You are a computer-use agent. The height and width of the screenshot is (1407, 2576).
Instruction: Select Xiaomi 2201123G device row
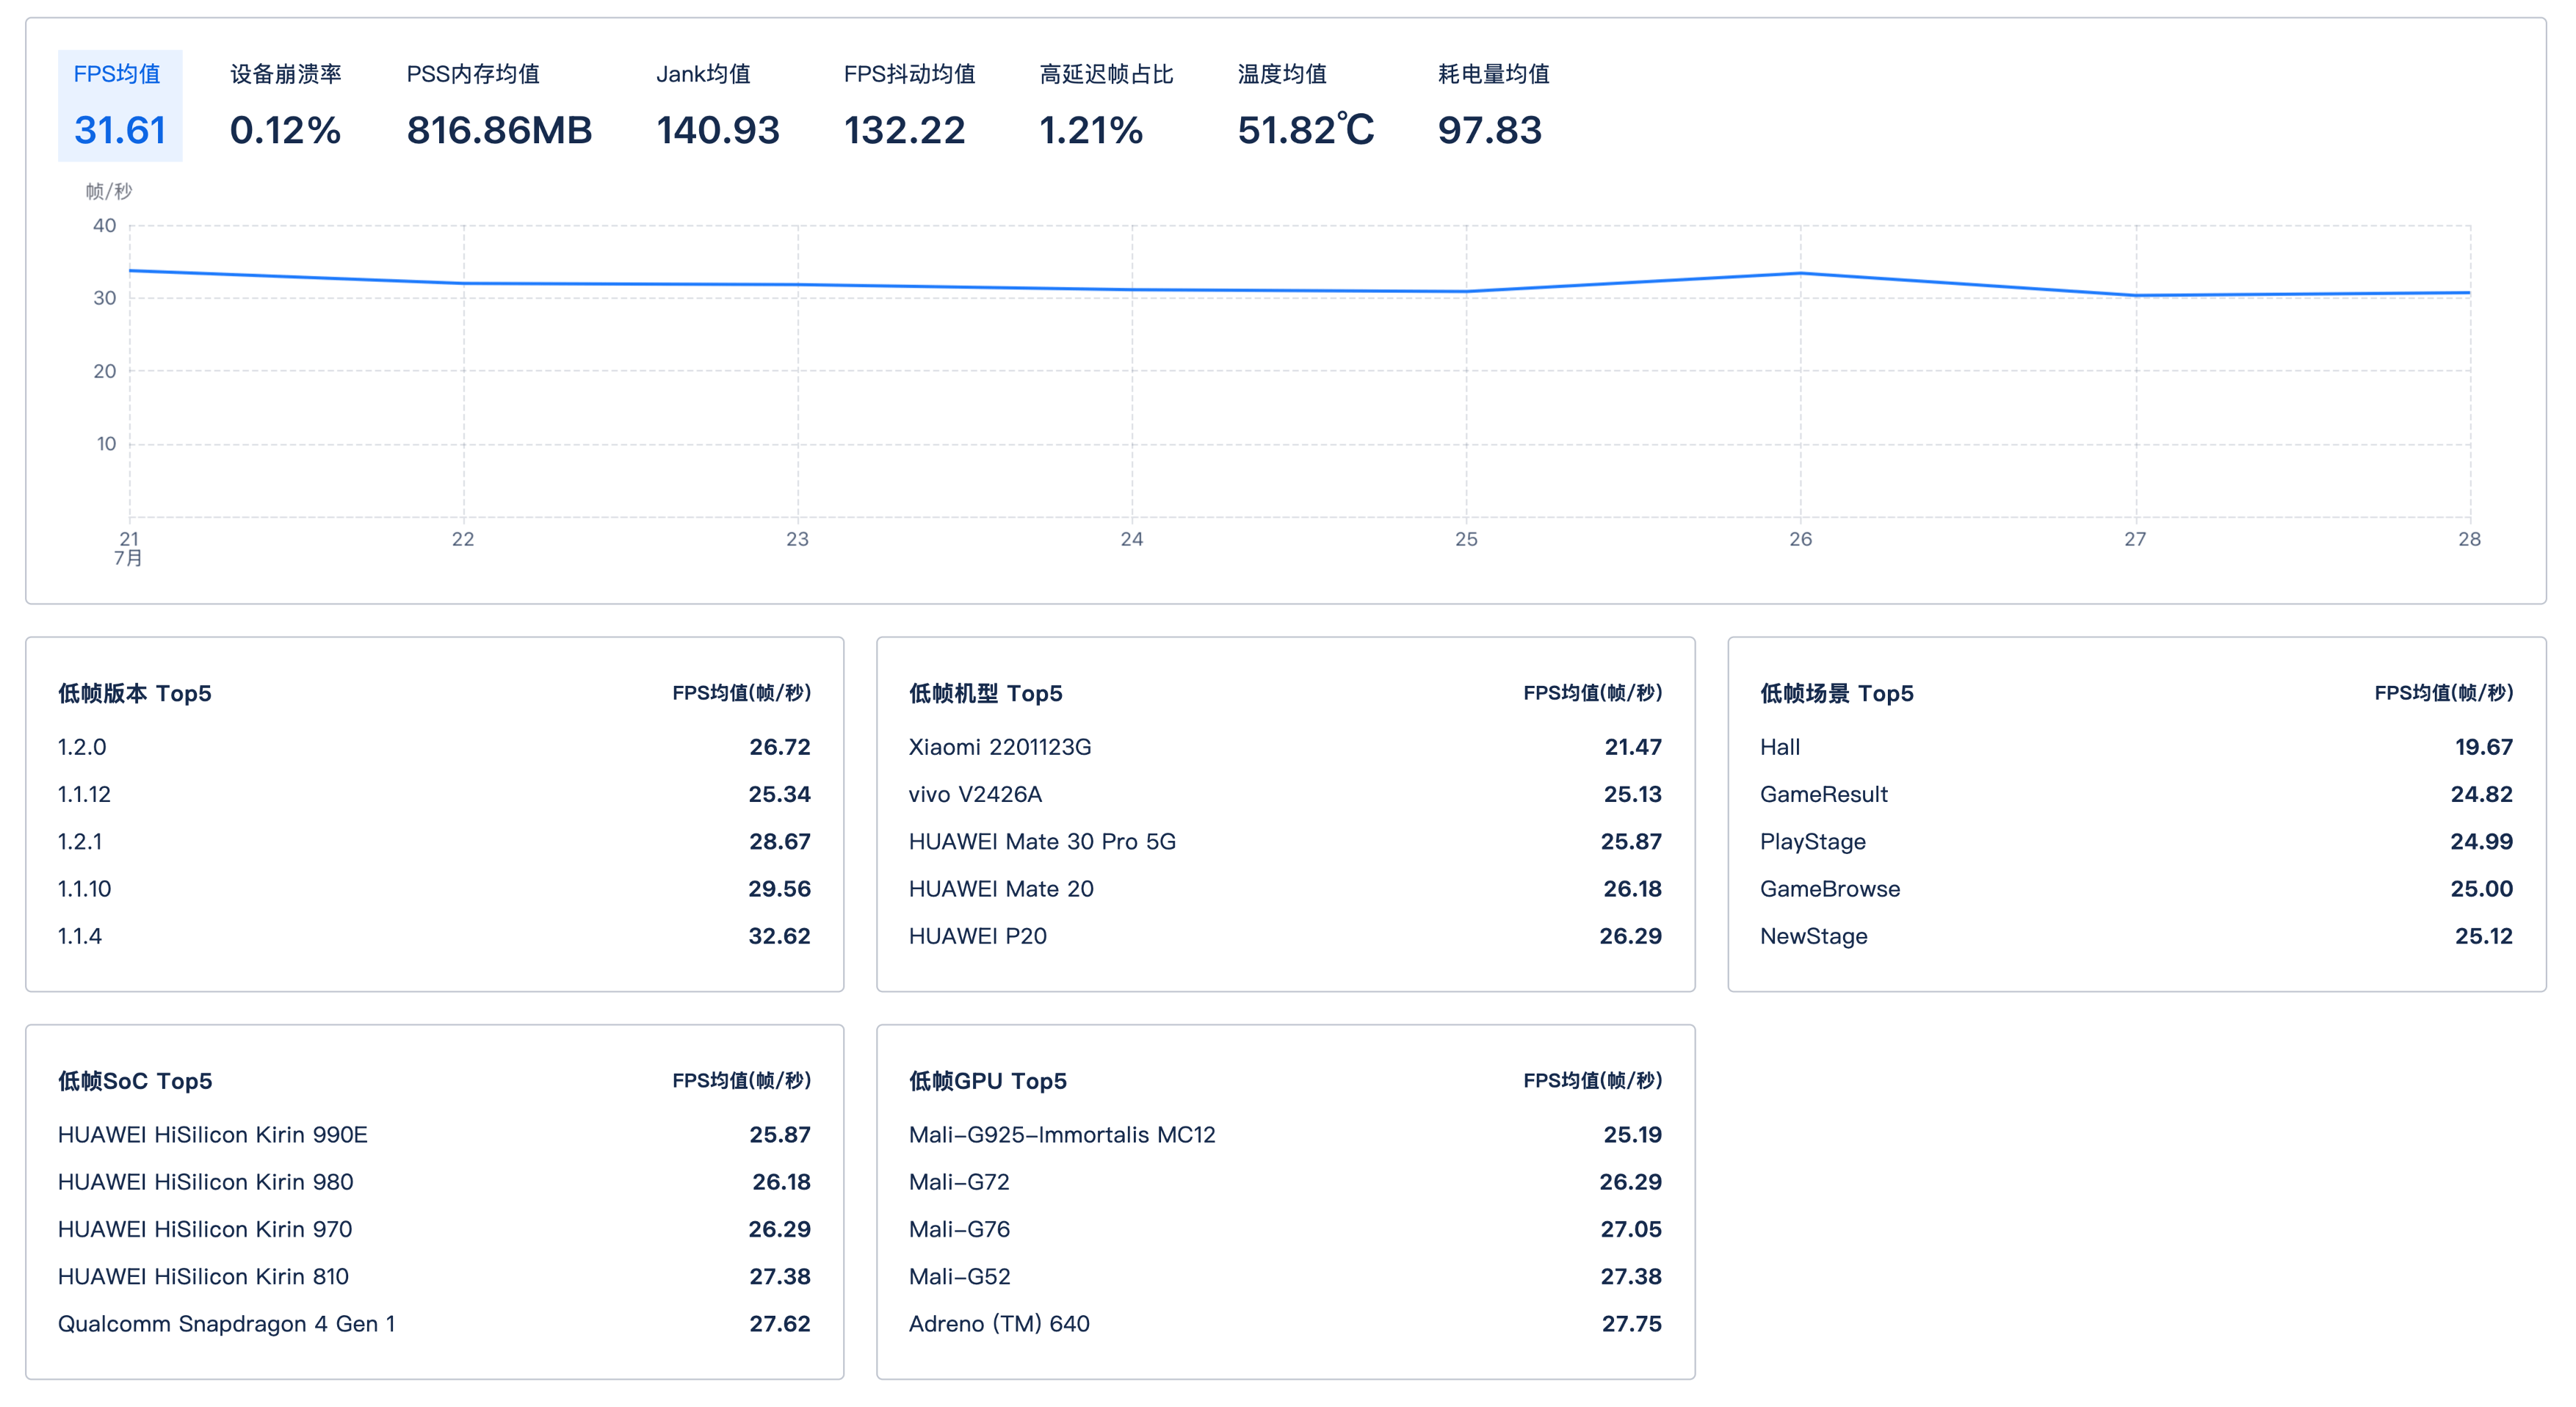coord(999,747)
